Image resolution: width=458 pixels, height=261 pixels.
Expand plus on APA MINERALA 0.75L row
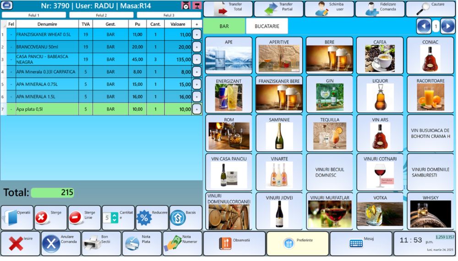click(196, 84)
